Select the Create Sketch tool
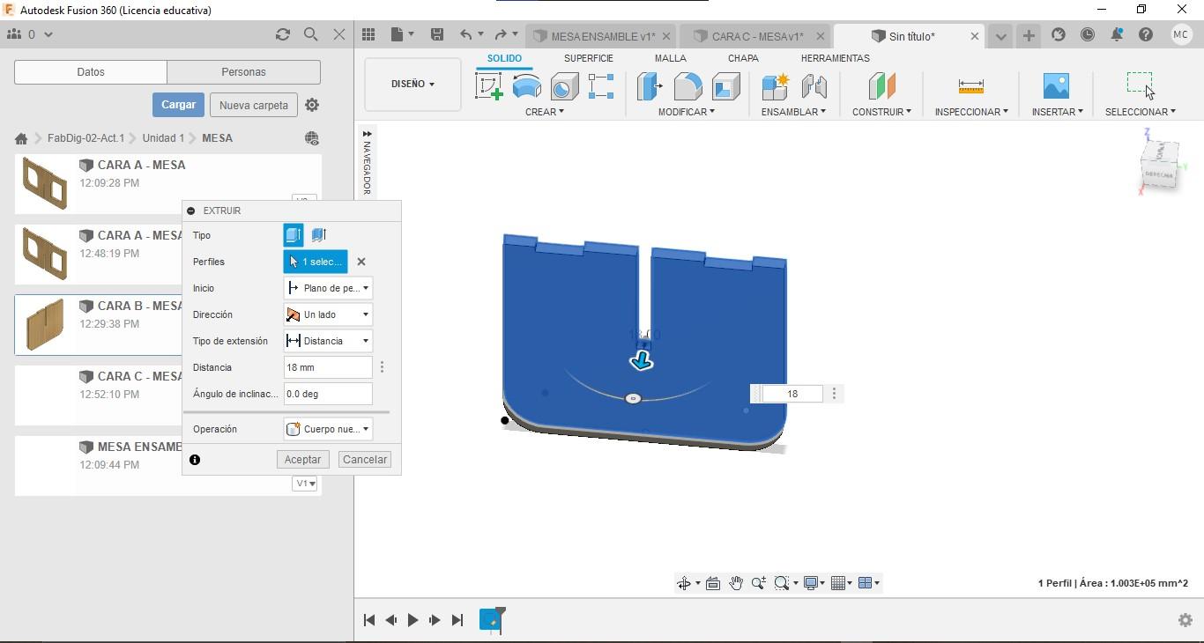Screen dimensions: 1204x643 (489, 86)
